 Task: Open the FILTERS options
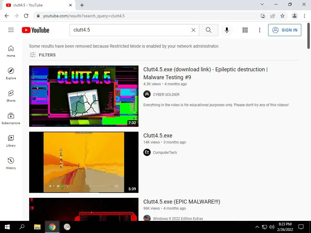[43, 55]
